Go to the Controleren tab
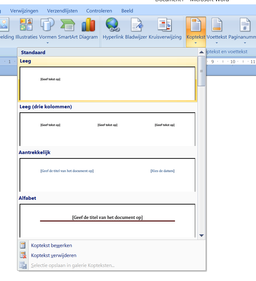256x281 pixels. 99,11
